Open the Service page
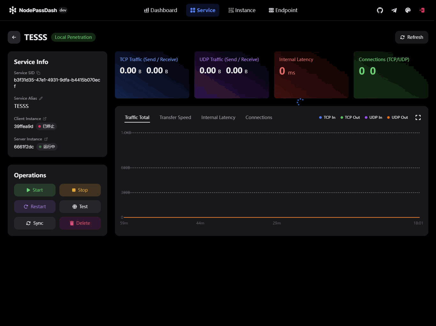This screenshot has height=326, width=436. point(203,10)
